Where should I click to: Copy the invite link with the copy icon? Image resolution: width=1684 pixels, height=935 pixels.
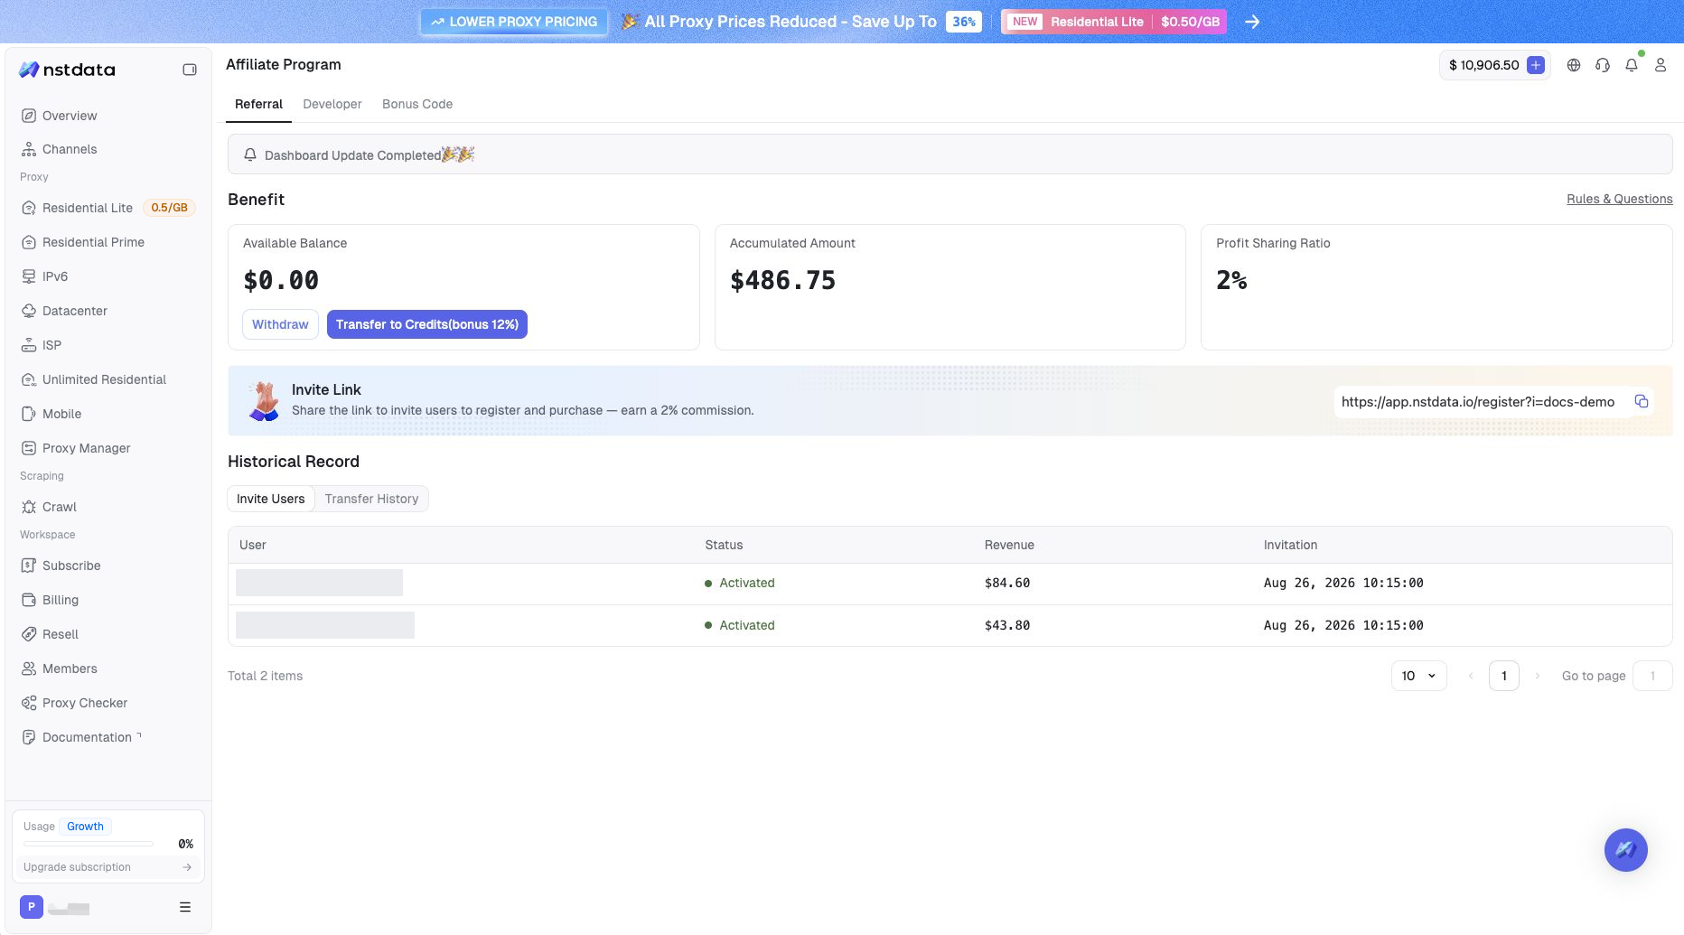point(1642,401)
